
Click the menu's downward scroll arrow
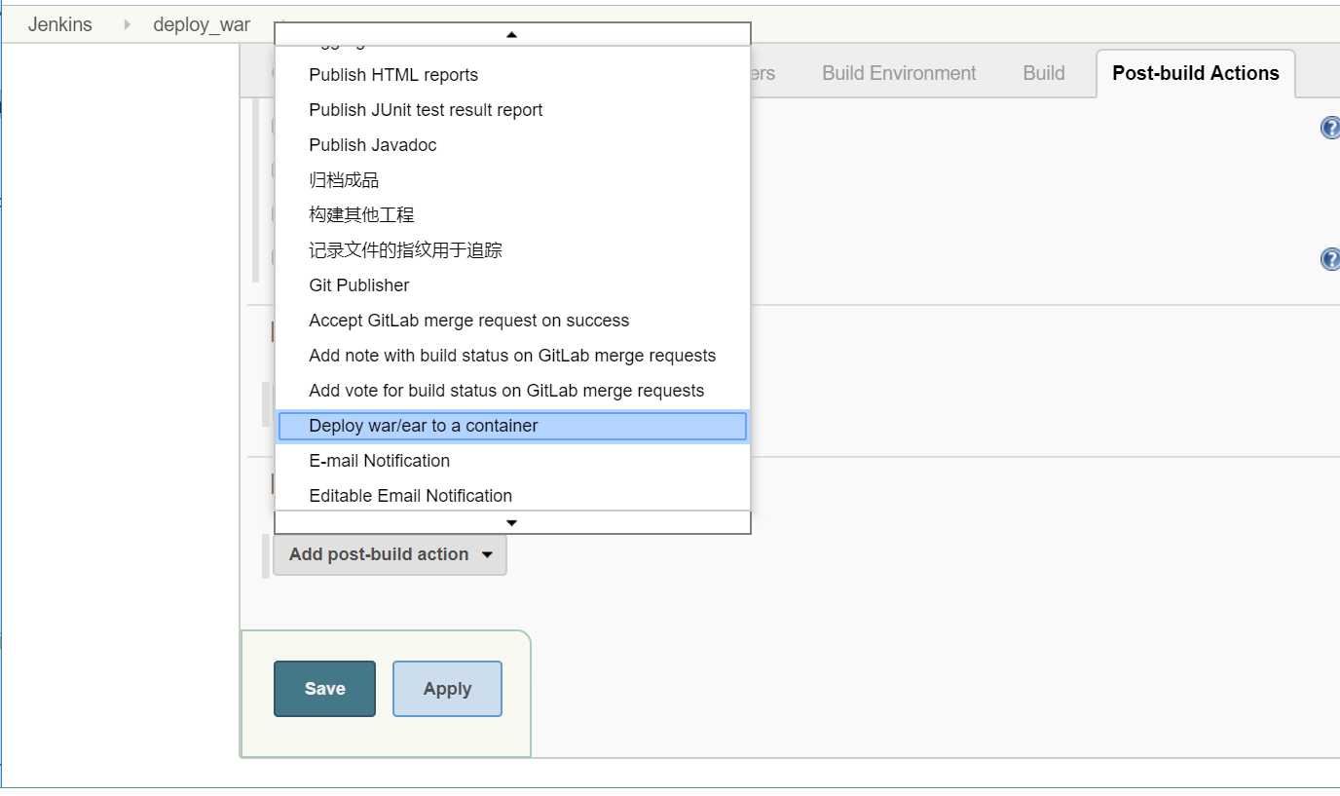click(512, 523)
